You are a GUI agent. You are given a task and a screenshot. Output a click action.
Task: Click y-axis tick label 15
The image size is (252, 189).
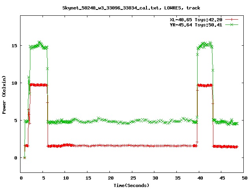click(14, 46)
